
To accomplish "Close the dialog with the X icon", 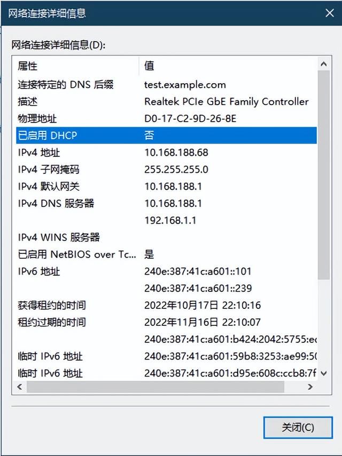I will click(x=330, y=13).
